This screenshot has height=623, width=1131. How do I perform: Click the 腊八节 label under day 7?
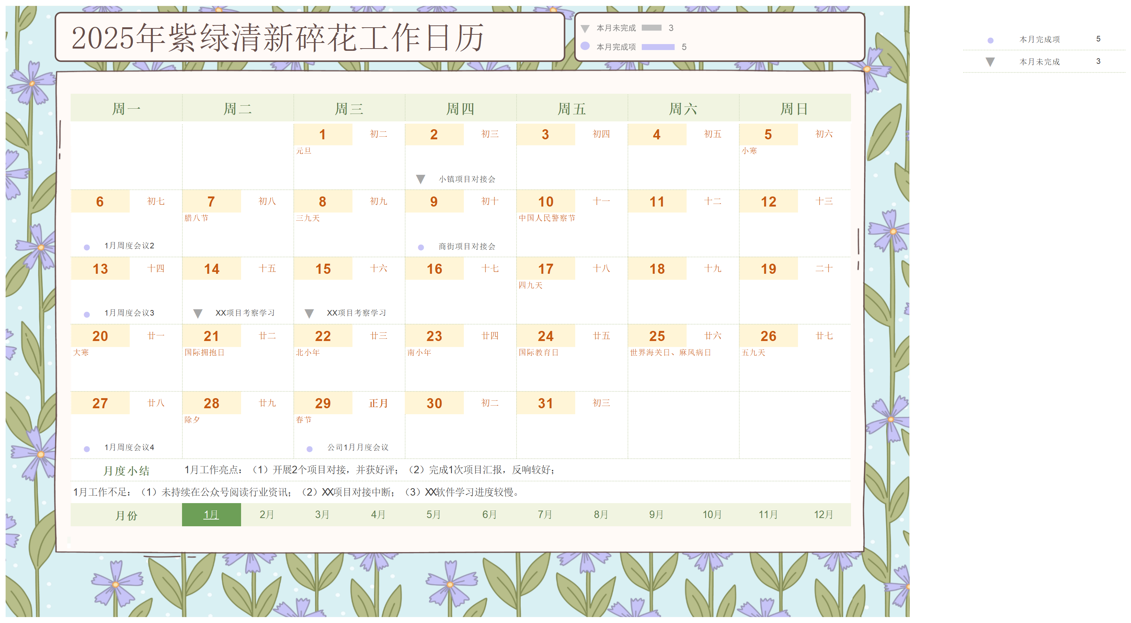coord(196,218)
